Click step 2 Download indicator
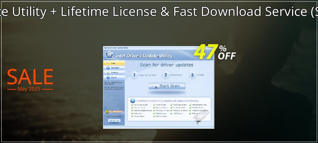Image resolution: width=318 pixels, height=143 pixels. click(x=172, y=75)
